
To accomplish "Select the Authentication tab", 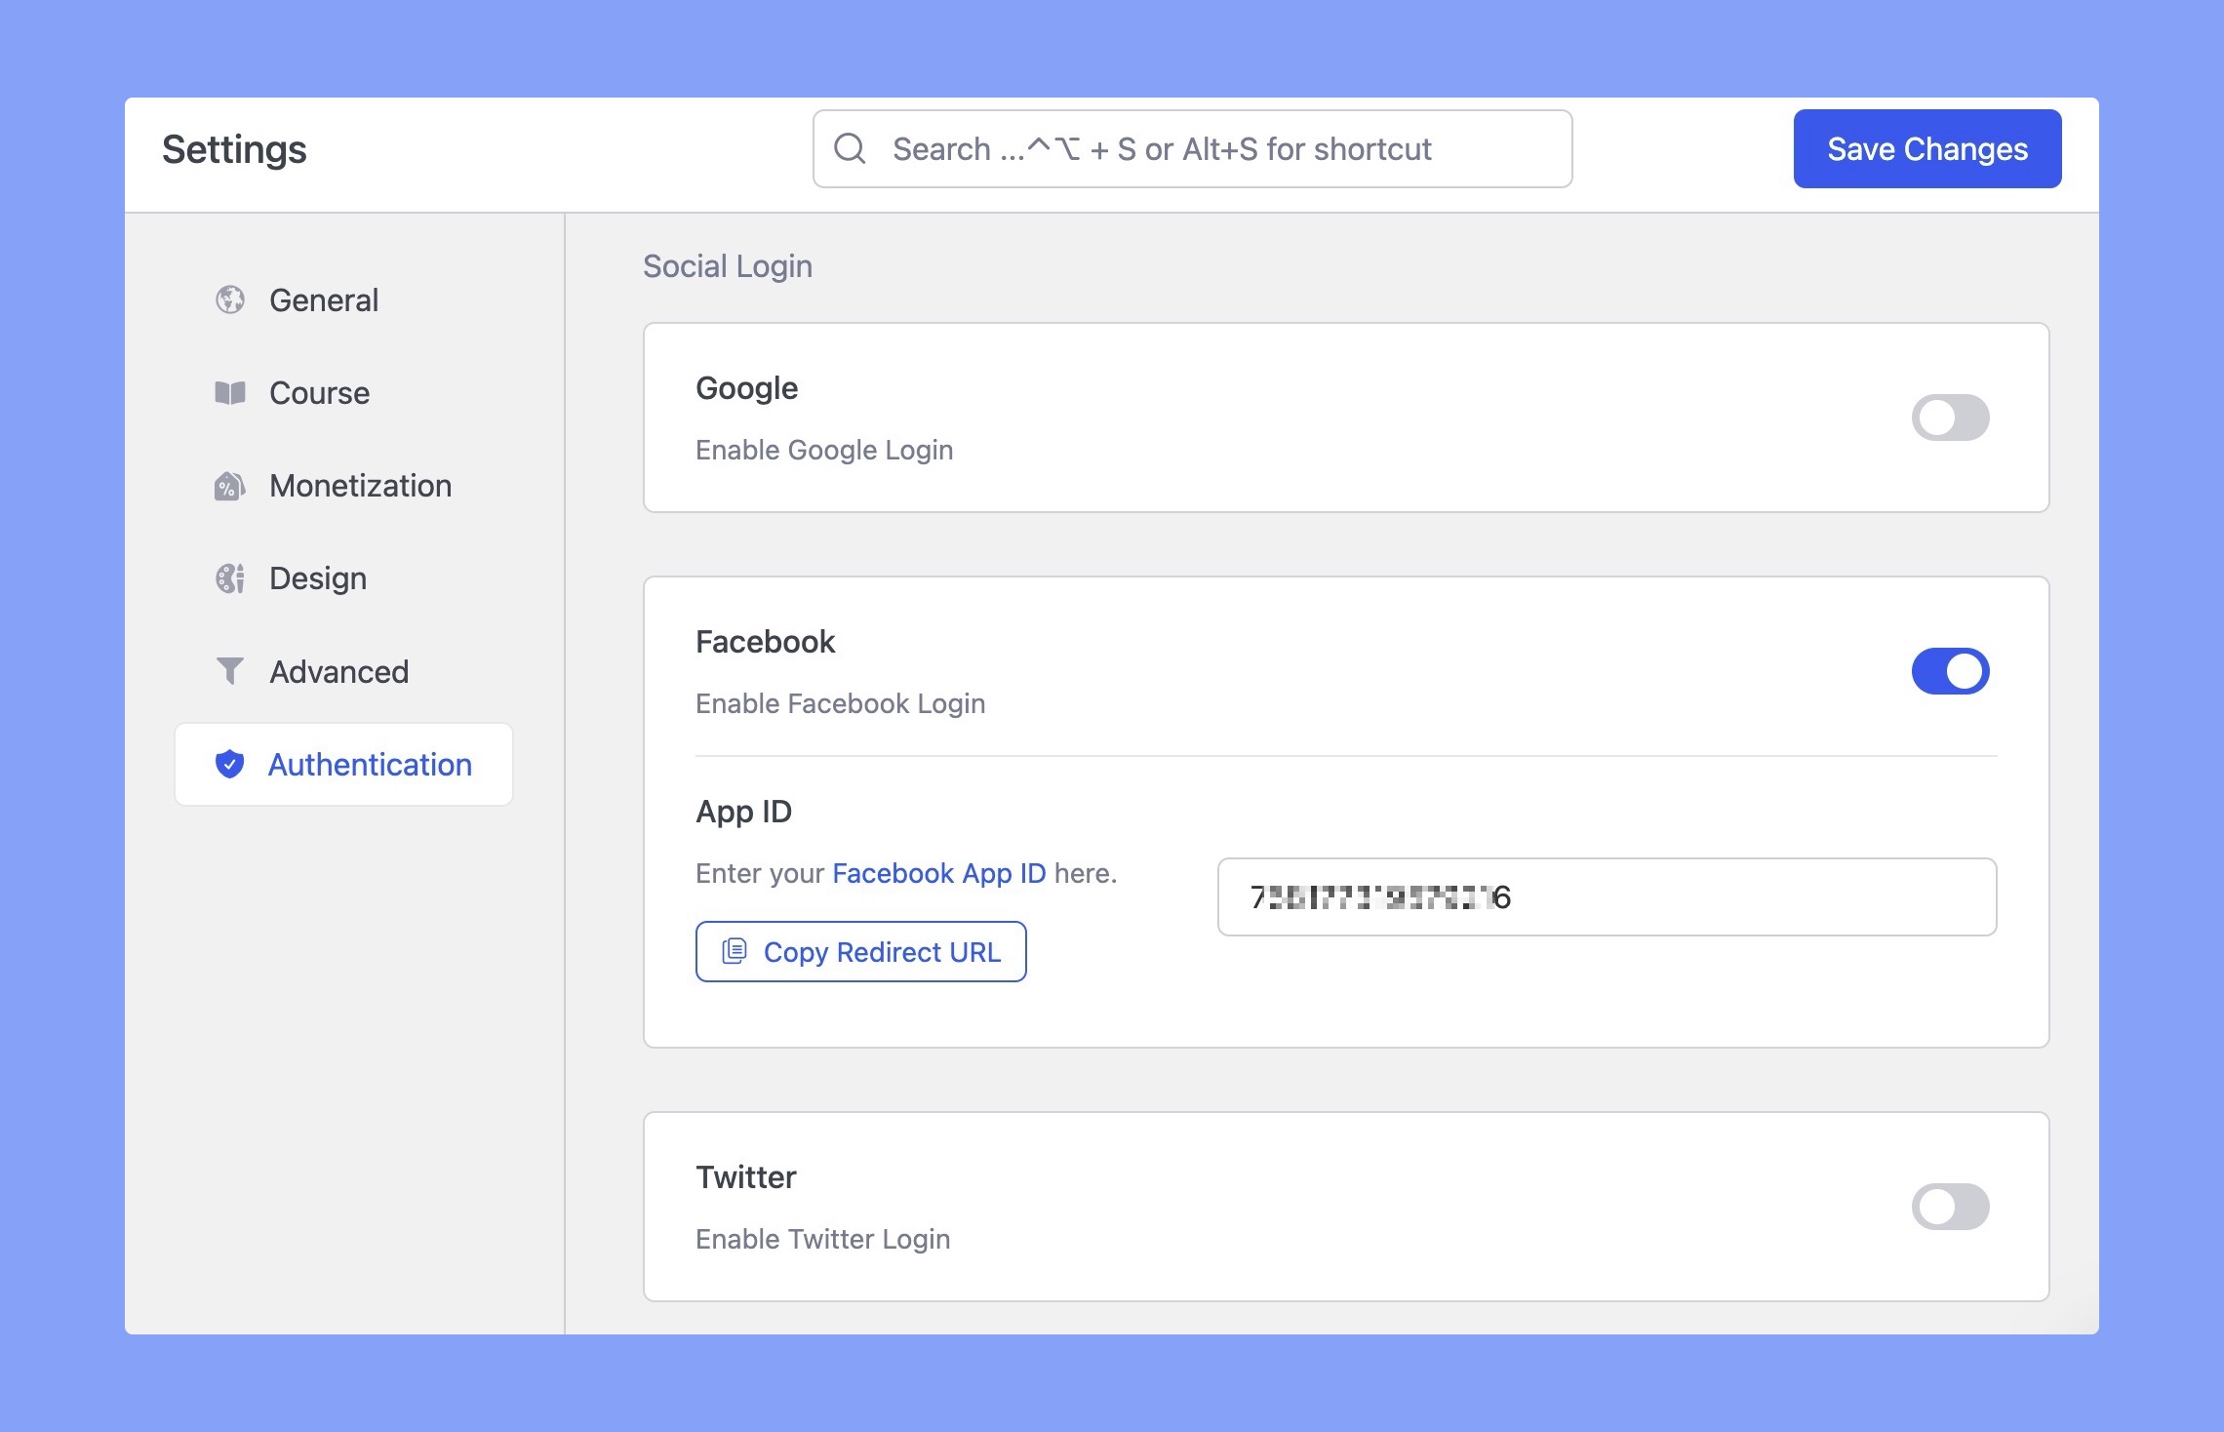I will (x=343, y=764).
